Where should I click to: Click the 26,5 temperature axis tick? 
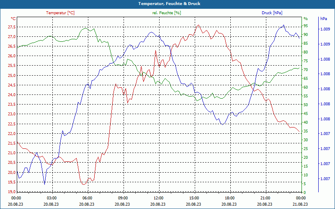pos(12,46)
